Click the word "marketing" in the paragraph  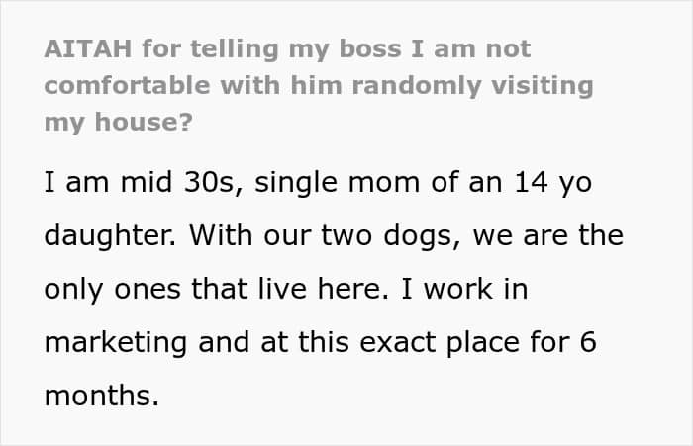point(116,343)
